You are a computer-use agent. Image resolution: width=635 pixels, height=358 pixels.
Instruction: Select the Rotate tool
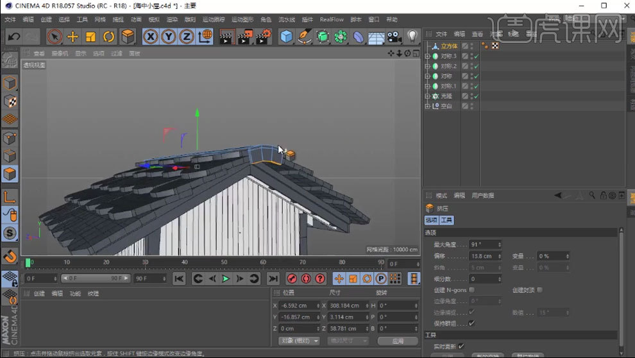(108, 37)
